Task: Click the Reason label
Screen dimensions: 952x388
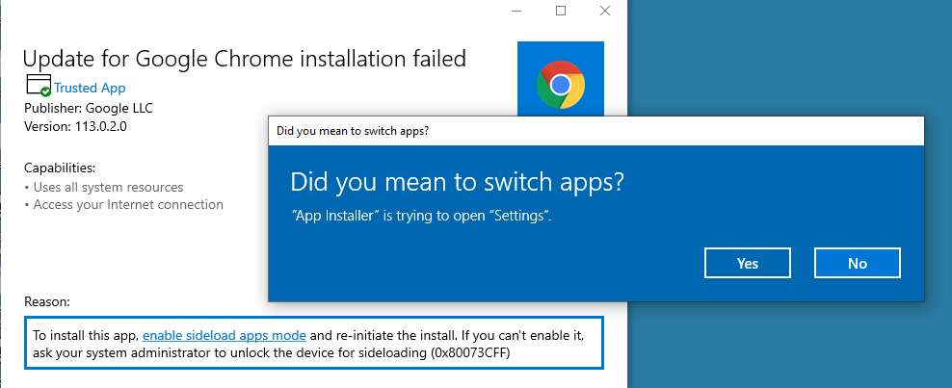Action: point(47,301)
